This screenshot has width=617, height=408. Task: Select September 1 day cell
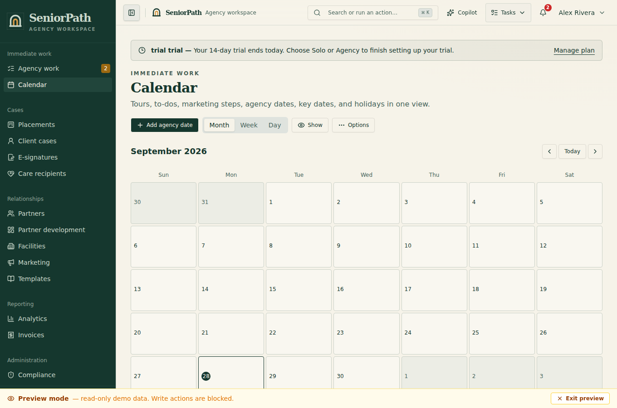click(x=299, y=203)
